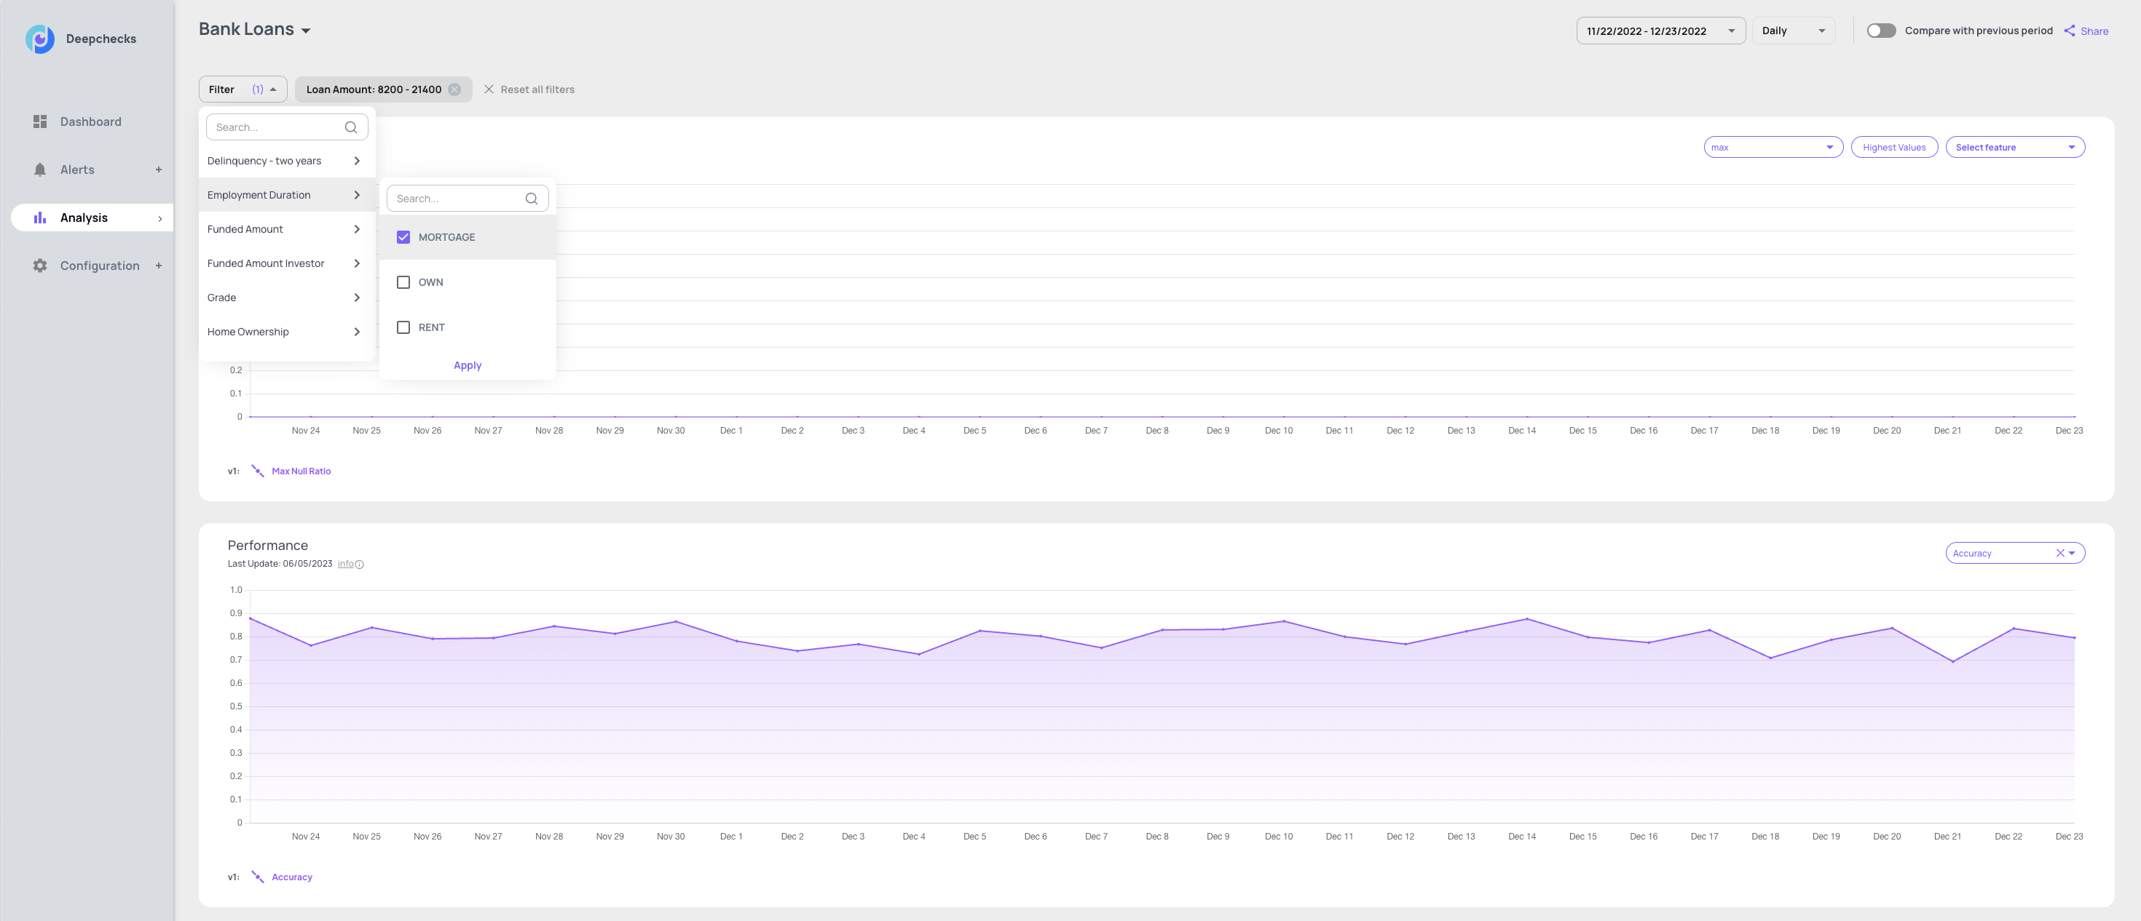The image size is (2141, 921).
Task: Click the Alerts bell icon
Action: (40, 170)
